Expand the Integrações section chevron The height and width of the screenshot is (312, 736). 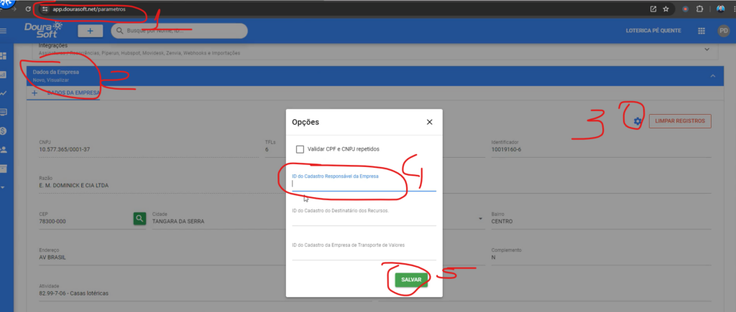[x=707, y=49]
